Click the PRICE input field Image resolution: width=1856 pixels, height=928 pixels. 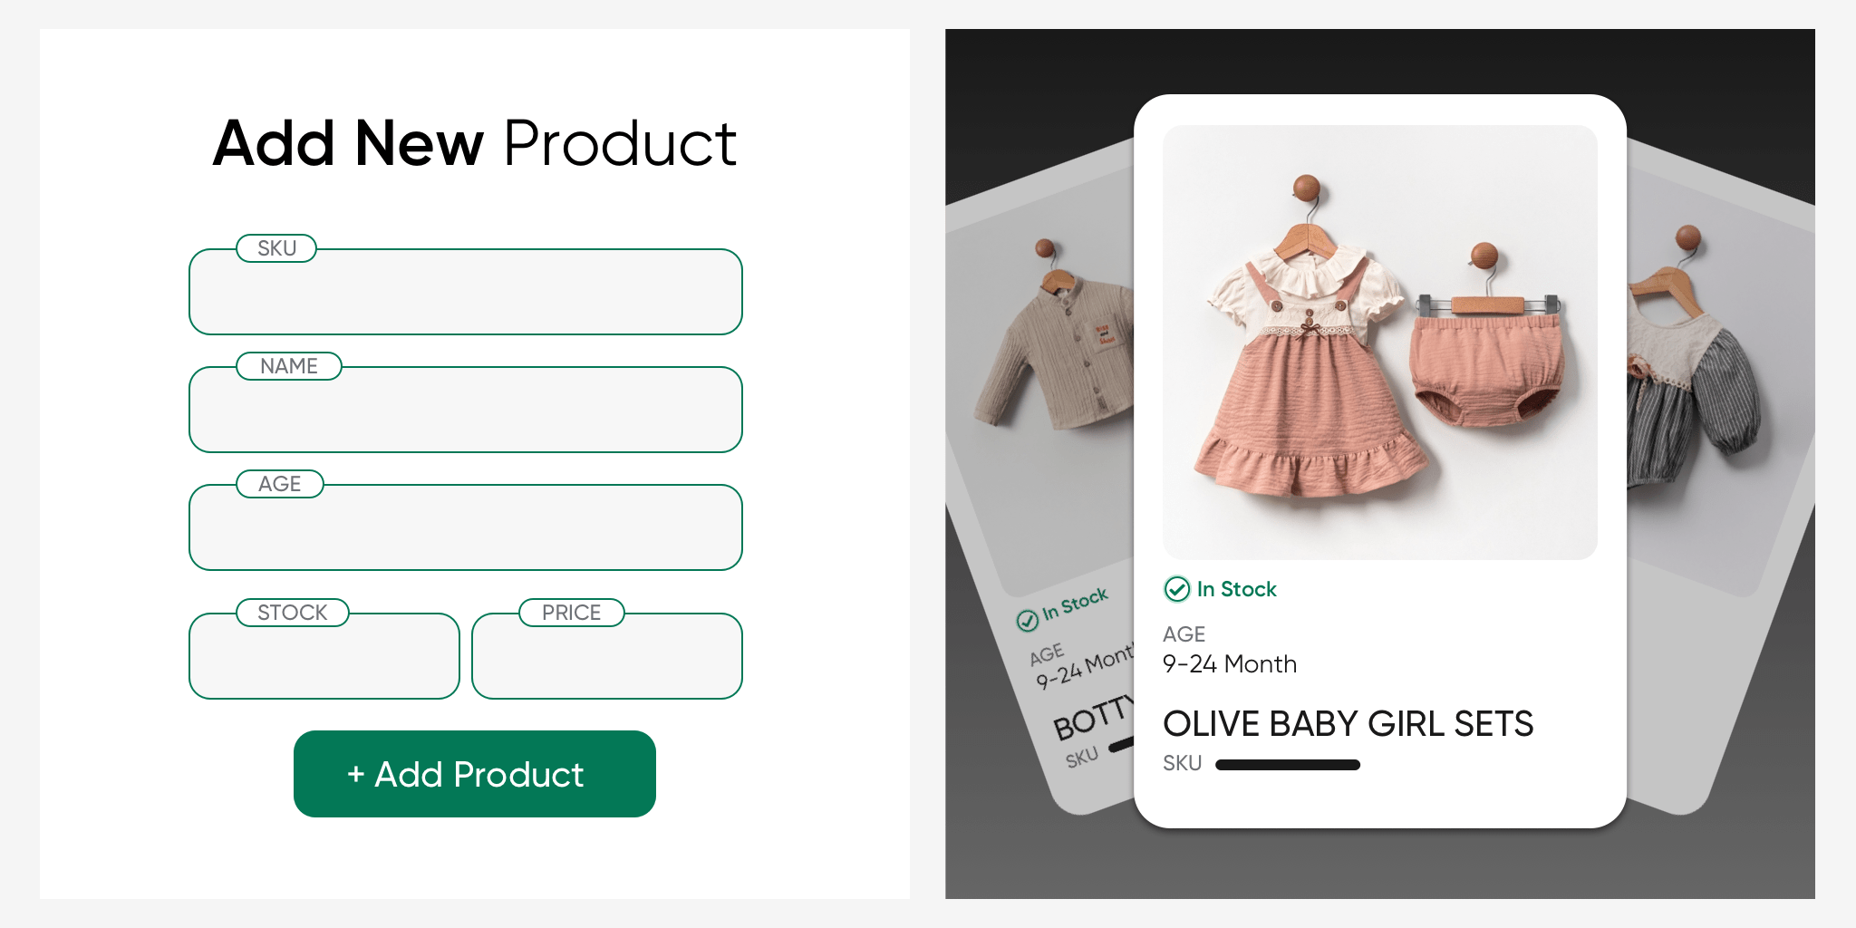pos(607,656)
